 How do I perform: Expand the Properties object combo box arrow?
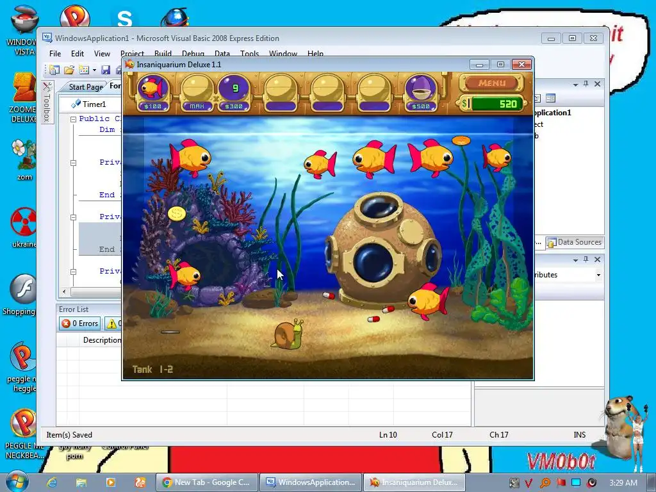598,275
